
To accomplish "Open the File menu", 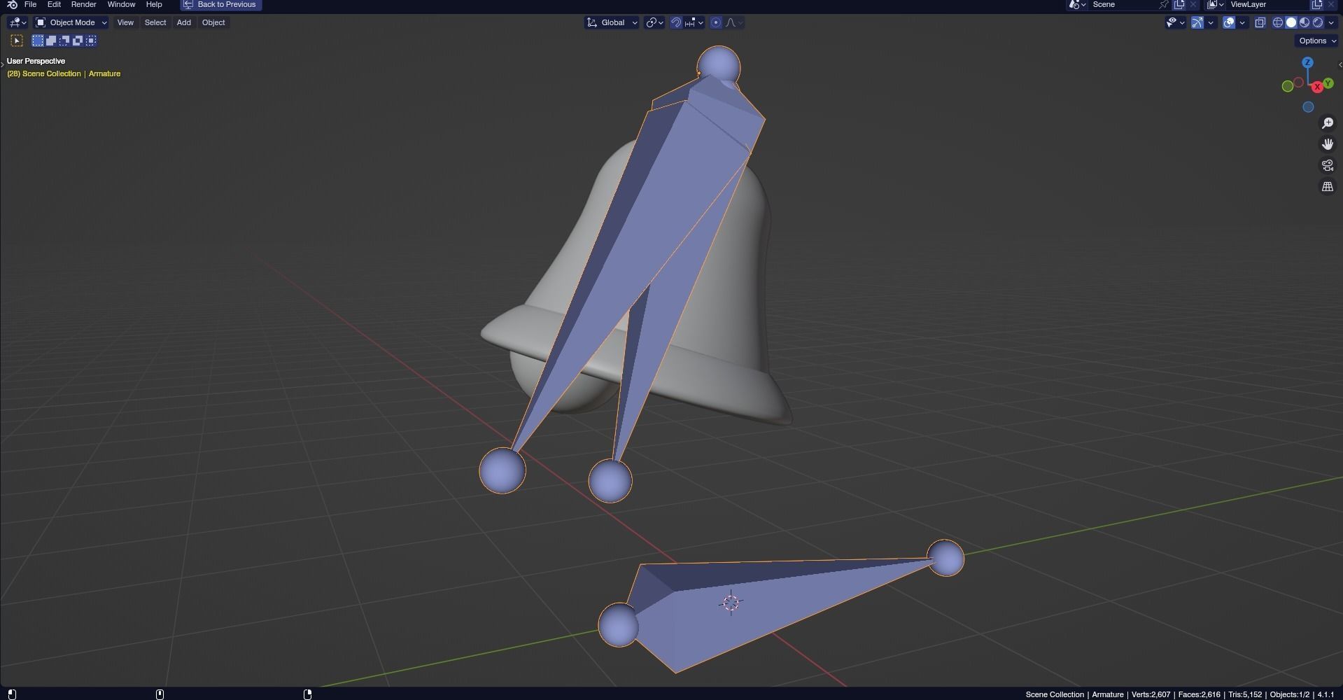I will 30,4.
